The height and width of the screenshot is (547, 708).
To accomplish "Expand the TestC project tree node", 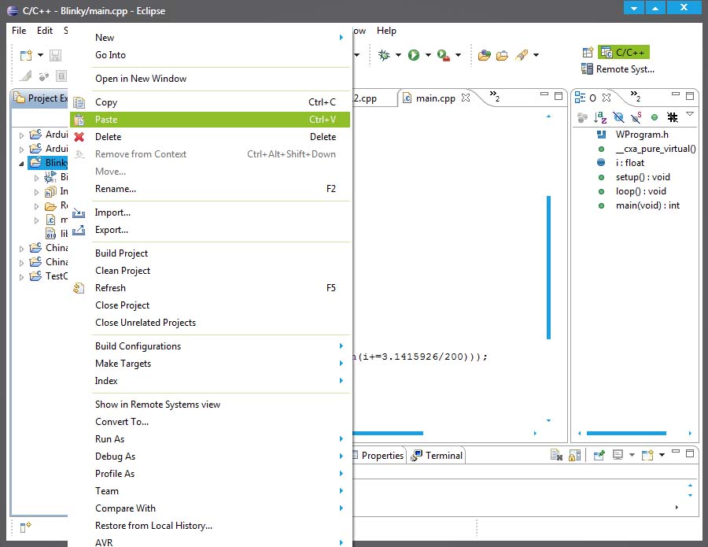I will pyautogui.click(x=21, y=277).
